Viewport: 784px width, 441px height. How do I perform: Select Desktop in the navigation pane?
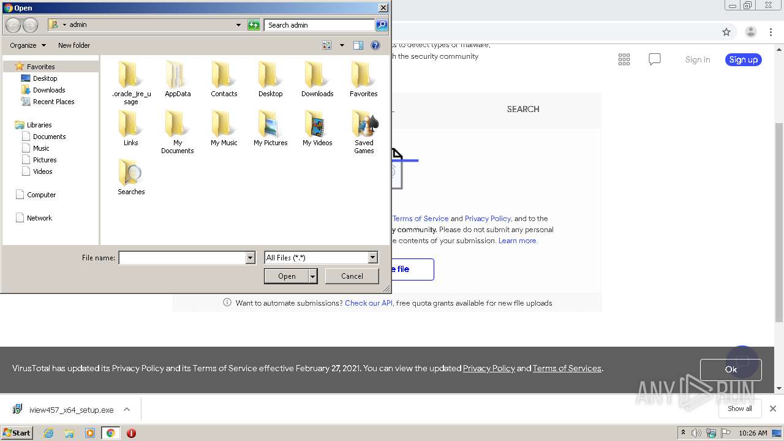(x=45, y=78)
